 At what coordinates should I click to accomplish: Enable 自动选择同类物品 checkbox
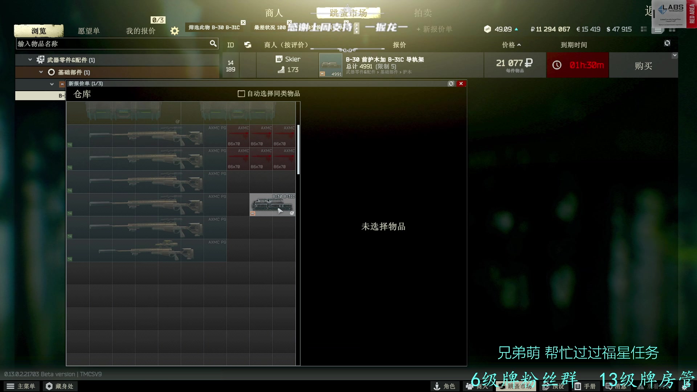[x=241, y=94]
